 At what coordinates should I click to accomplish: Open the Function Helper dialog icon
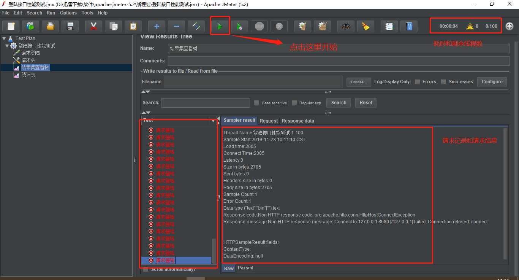point(389,26)
